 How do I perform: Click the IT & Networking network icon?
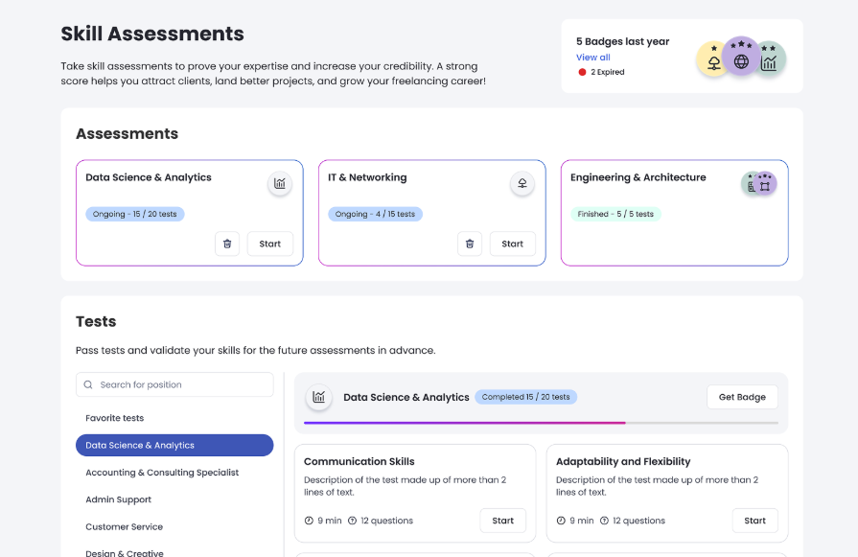click(x=522, y=183)
